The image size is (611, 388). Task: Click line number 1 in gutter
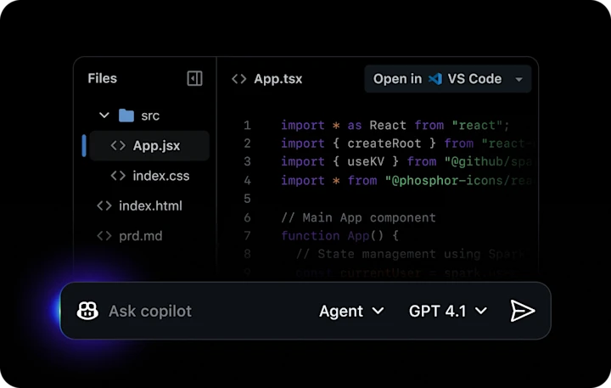[247, 125]
